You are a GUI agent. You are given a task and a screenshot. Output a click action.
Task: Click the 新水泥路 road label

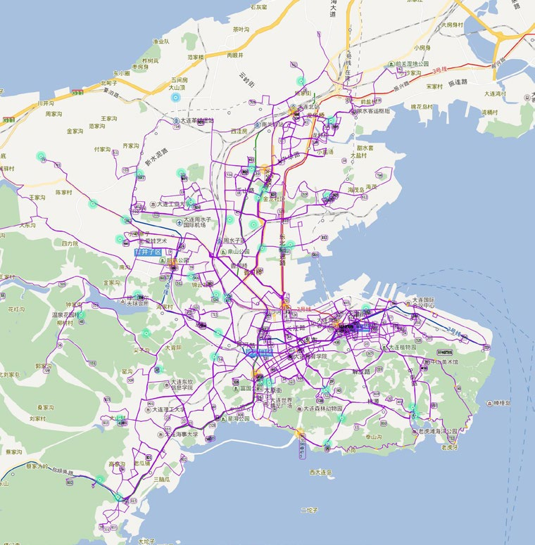pos(156,156)
